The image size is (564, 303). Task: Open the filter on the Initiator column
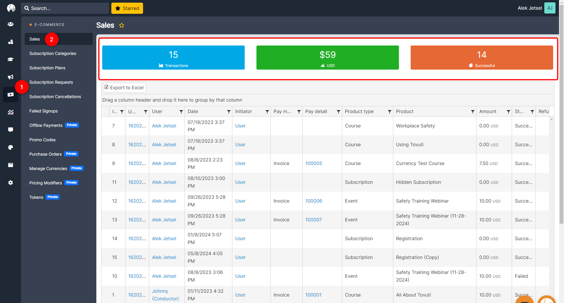click(x=267, y=112)
